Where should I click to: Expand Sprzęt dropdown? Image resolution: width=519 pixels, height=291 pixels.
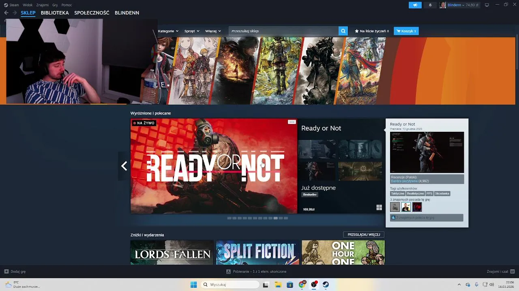(192, 31)
